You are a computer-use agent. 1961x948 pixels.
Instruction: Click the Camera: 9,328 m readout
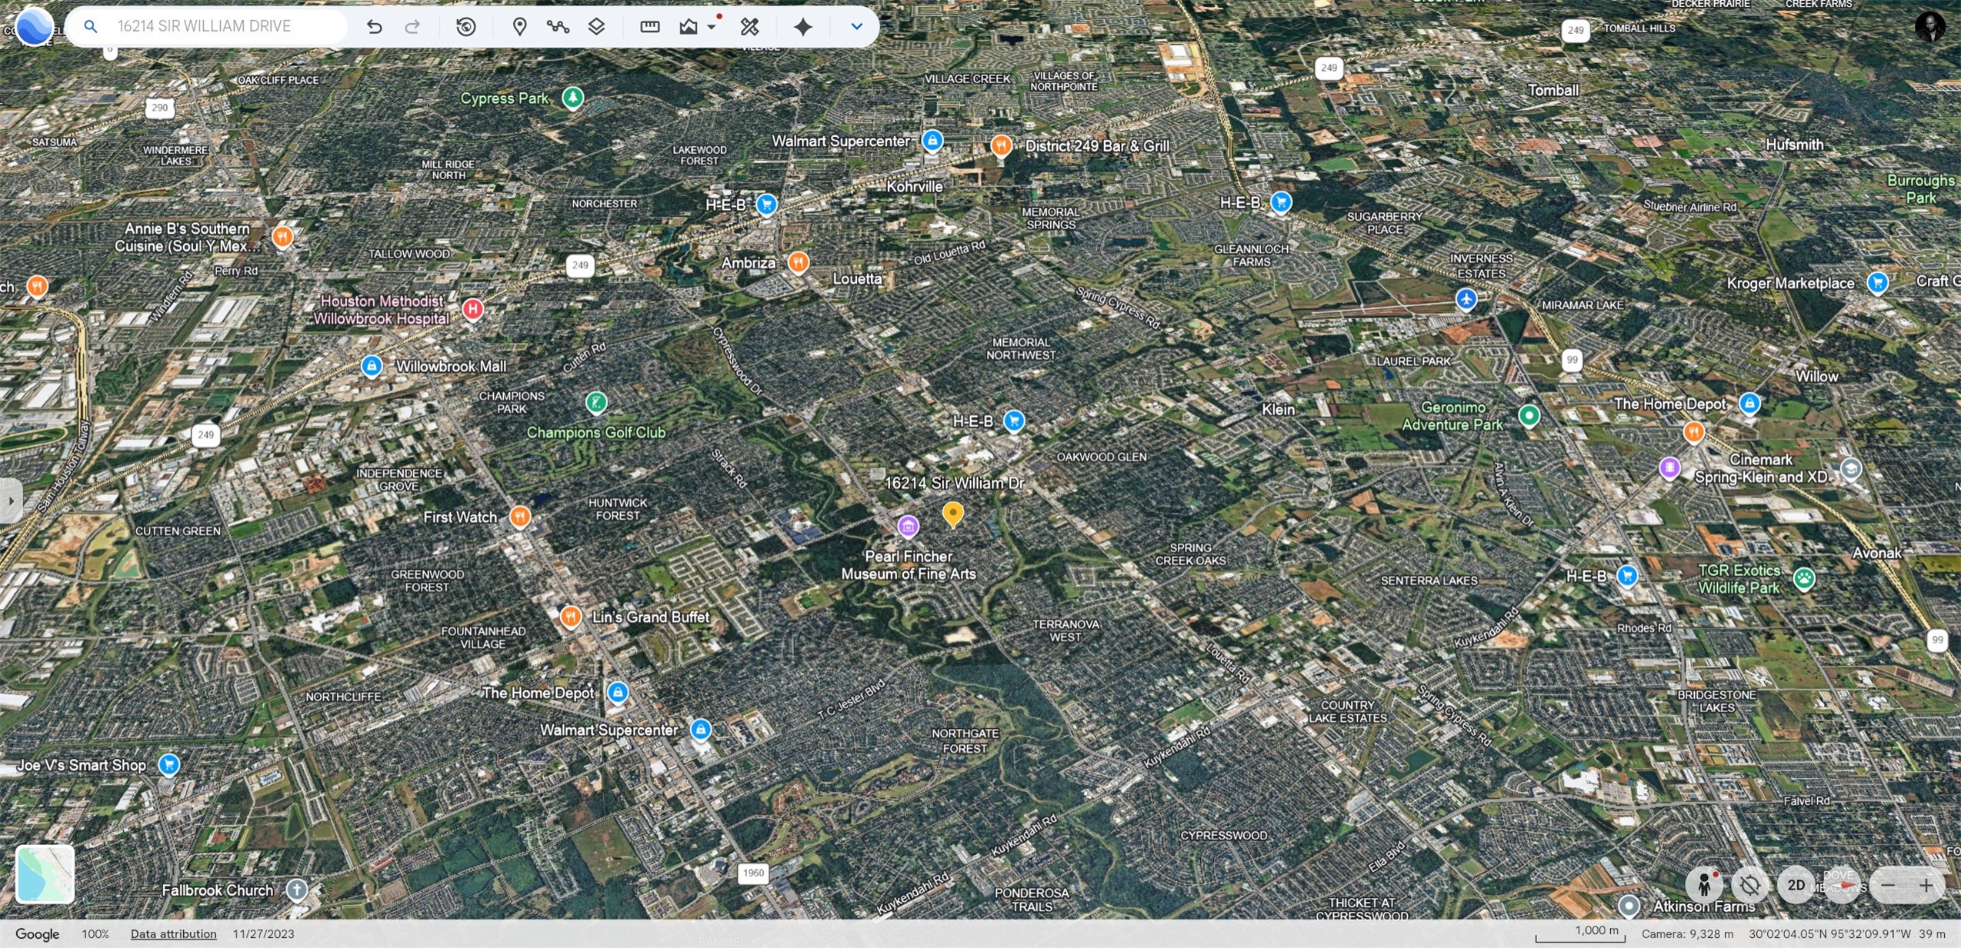1687,934
